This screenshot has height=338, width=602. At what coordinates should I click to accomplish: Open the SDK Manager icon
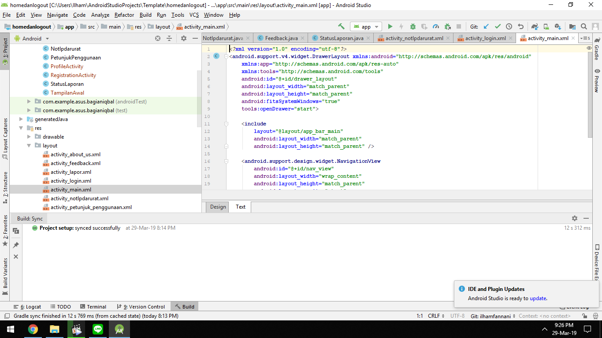coord(557,26)
